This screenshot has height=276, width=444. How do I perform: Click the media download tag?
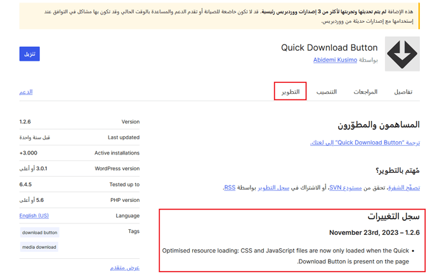point(39,247)
